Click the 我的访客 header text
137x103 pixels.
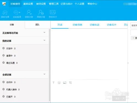[x=7, y=41]
